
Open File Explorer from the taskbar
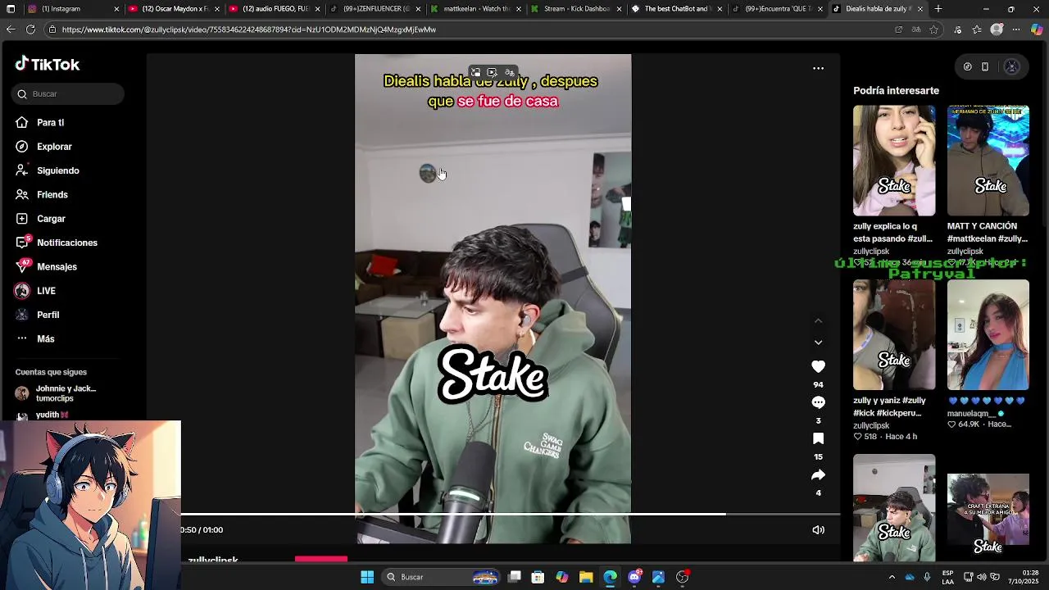click(x=586, y=577)
